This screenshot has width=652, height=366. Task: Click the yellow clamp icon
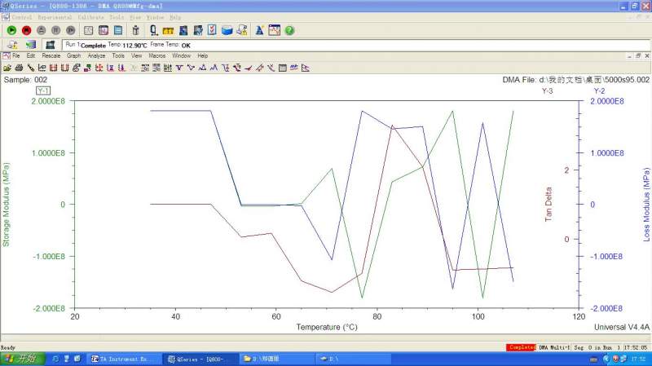coord(168,30)
